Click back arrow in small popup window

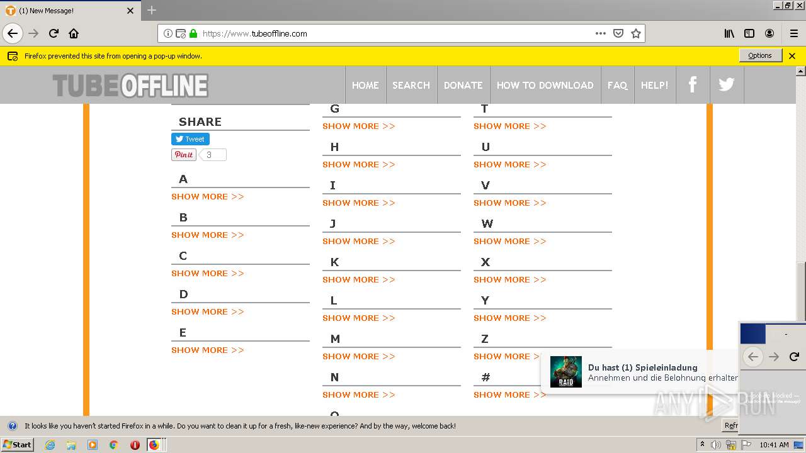coord(752,357)
